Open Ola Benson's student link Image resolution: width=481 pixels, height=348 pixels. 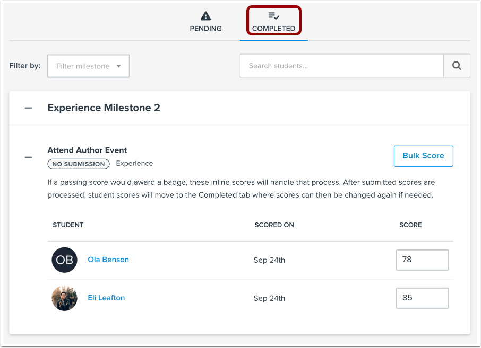pos(108,260)
